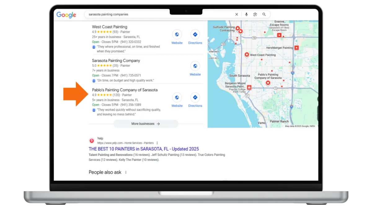Select the Hershberger Painting map marker

(x=296, y=48)
